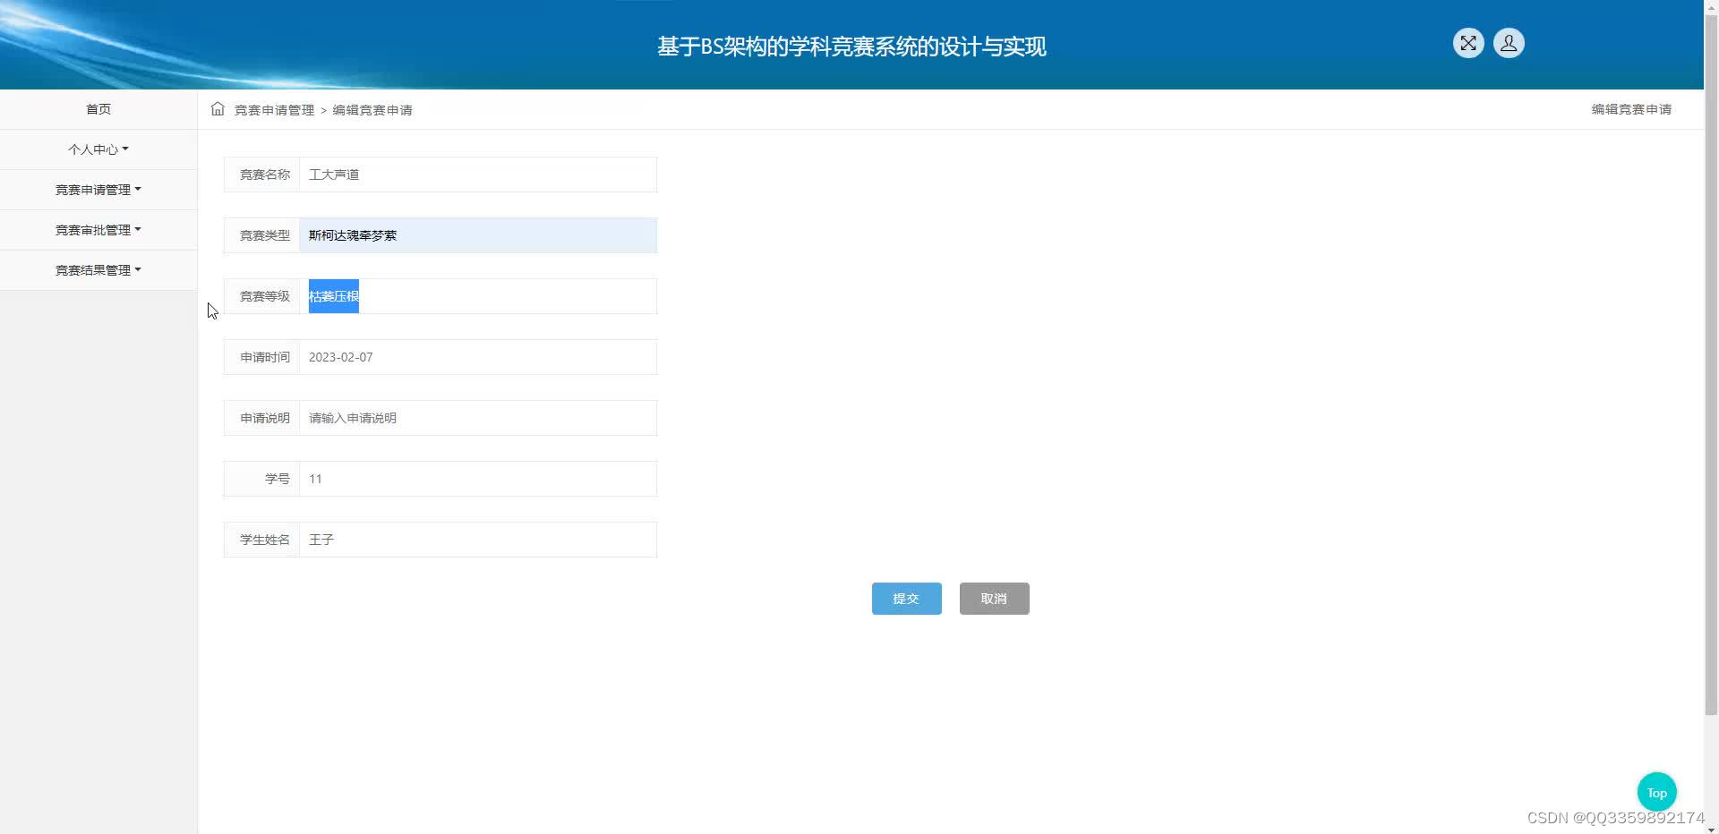Screen dimensions: 1719x834
Task: Click 编辑竞赛申请 title at top right
Action: (1631, 109)
